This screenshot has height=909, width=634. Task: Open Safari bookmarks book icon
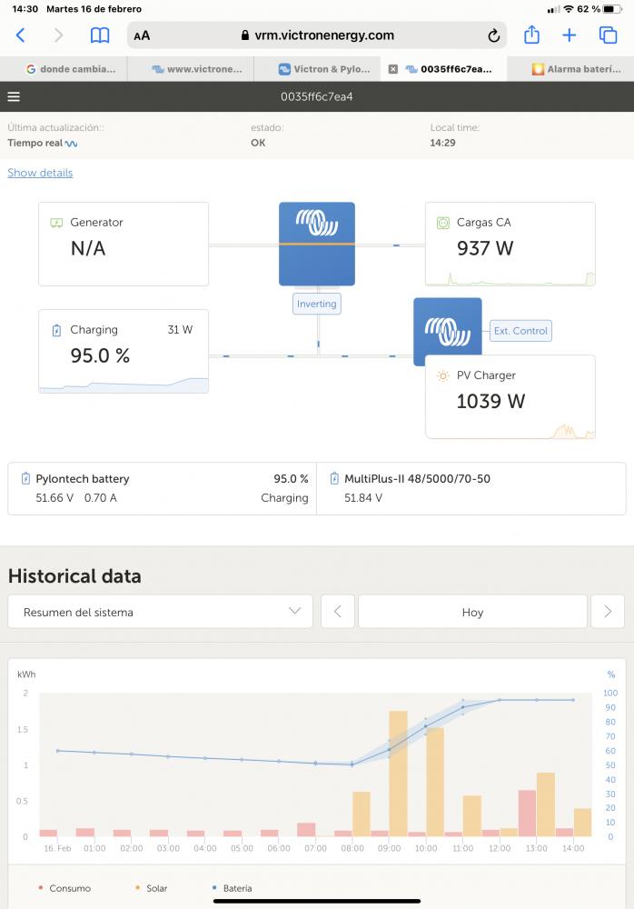point(100,35)
